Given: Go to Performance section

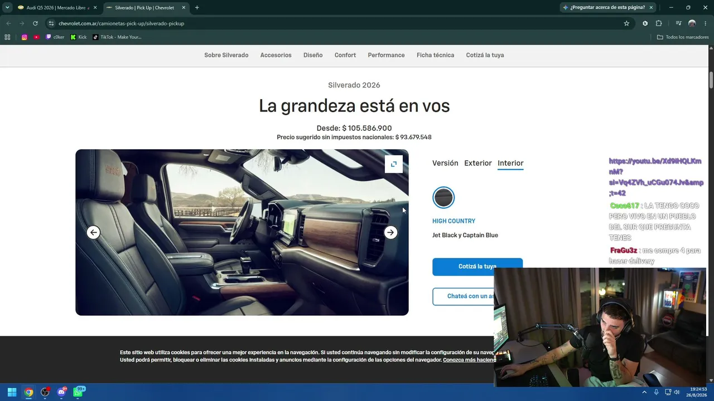Looking at the screenshot, I should click(386, 55).
